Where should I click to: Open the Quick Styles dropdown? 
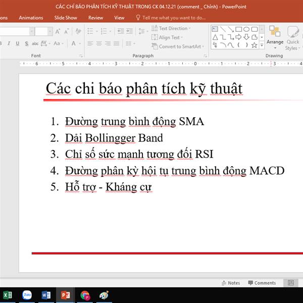tap(293, 38)
